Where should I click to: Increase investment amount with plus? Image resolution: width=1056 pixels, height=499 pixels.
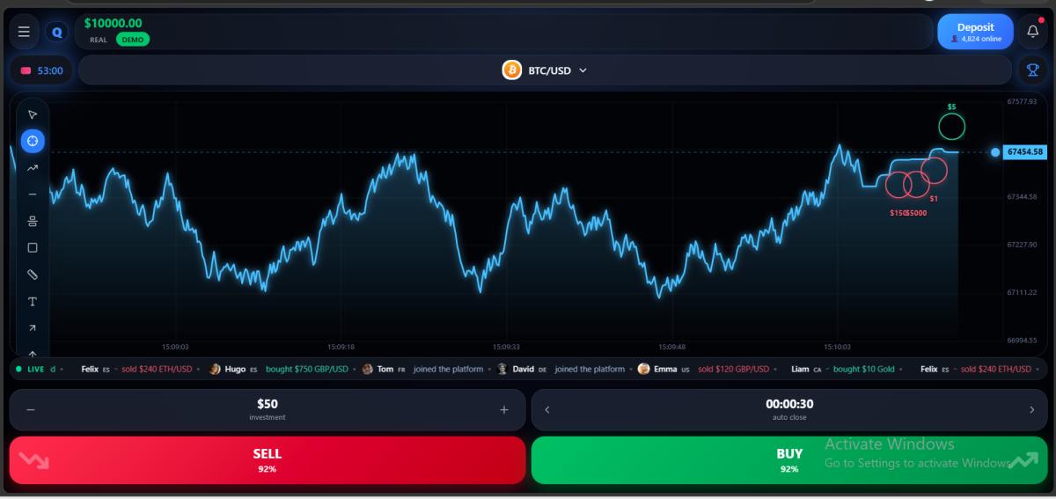(x=504, y=409)
